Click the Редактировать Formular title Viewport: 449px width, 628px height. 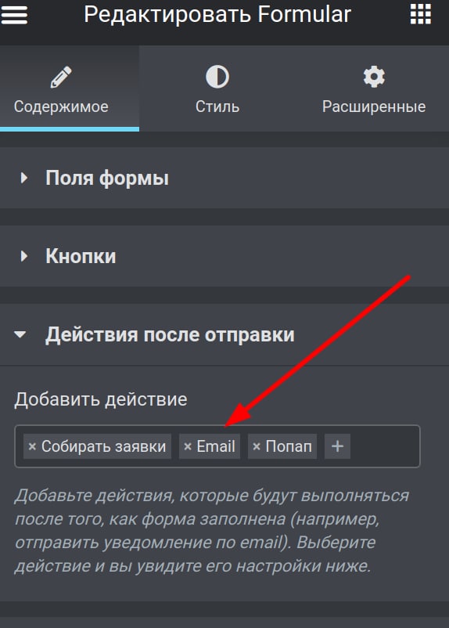217,15
